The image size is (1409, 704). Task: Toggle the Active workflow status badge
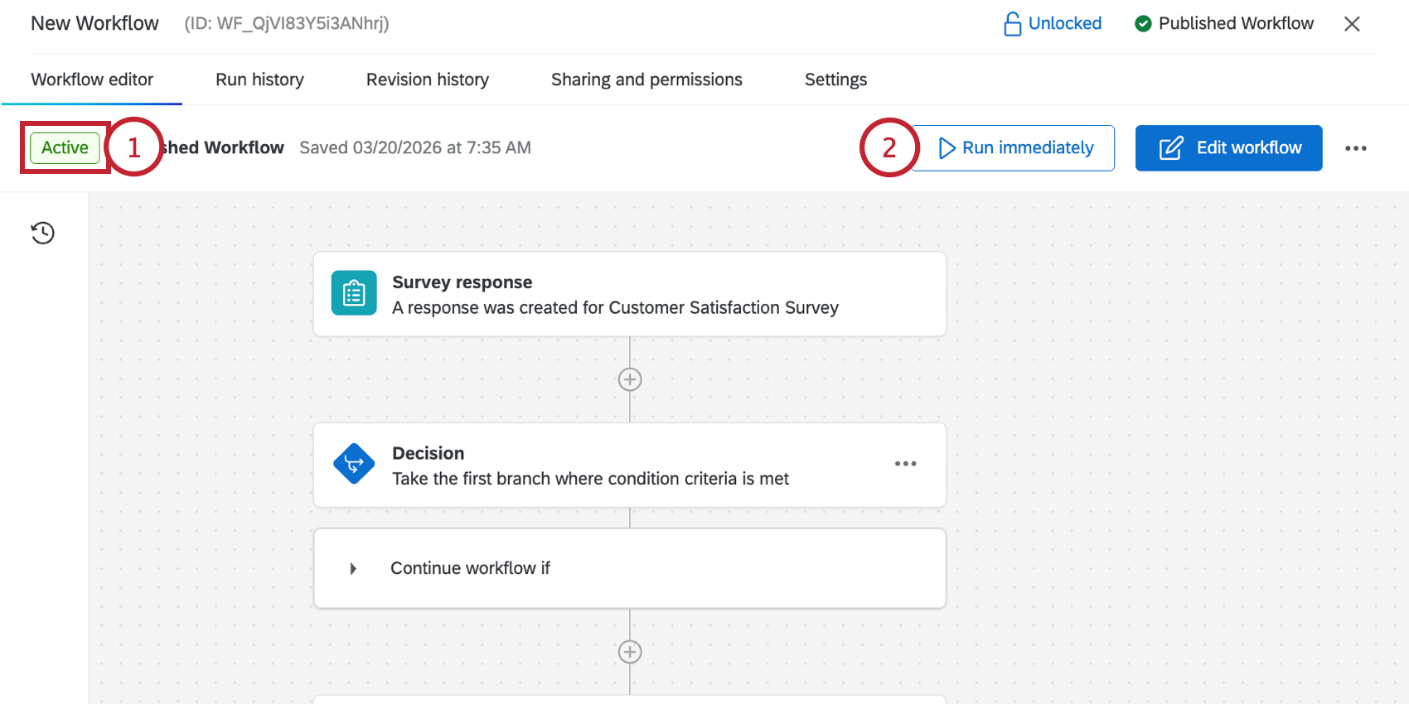[65, 148]
